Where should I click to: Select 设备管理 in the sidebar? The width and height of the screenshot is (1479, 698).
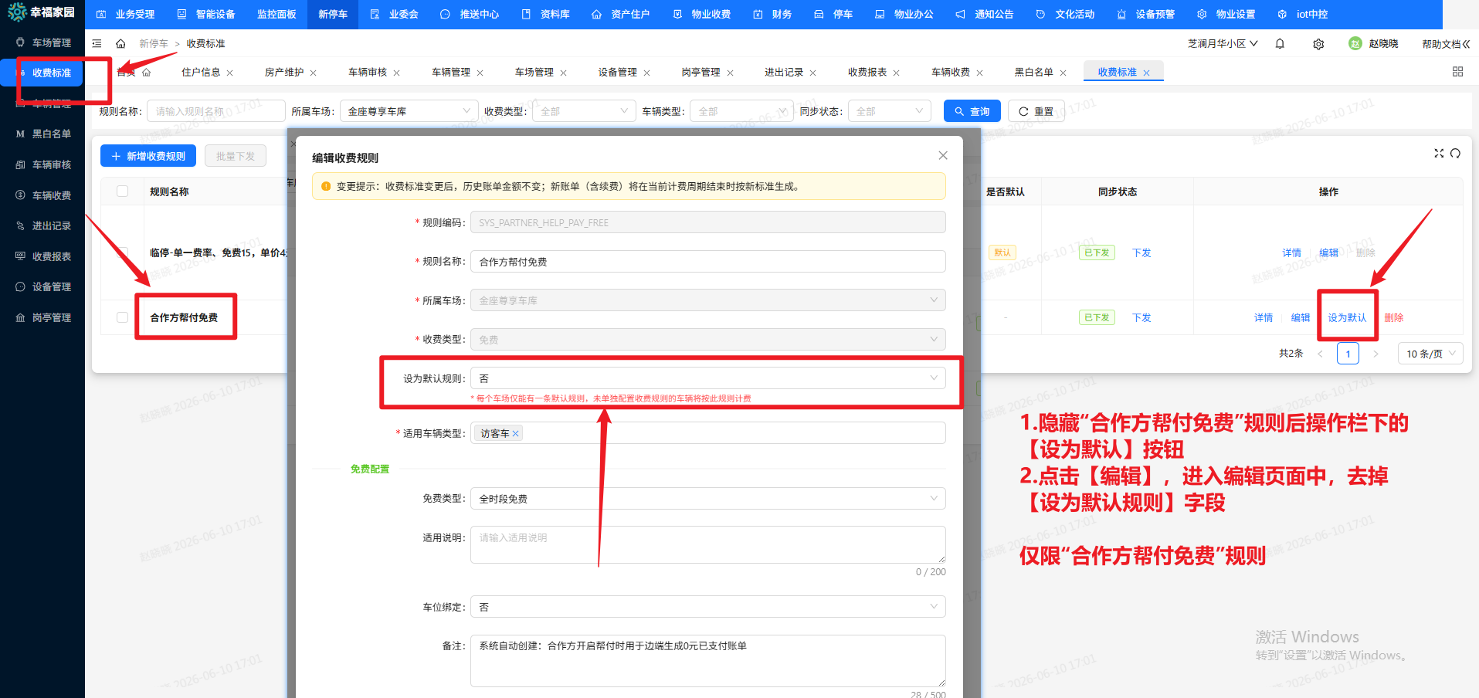(x=42, y=286)
